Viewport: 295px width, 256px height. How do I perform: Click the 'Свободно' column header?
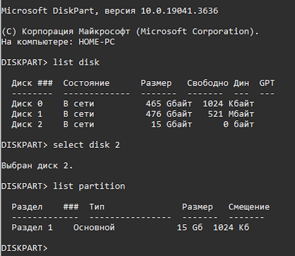[x=207, y=83]
